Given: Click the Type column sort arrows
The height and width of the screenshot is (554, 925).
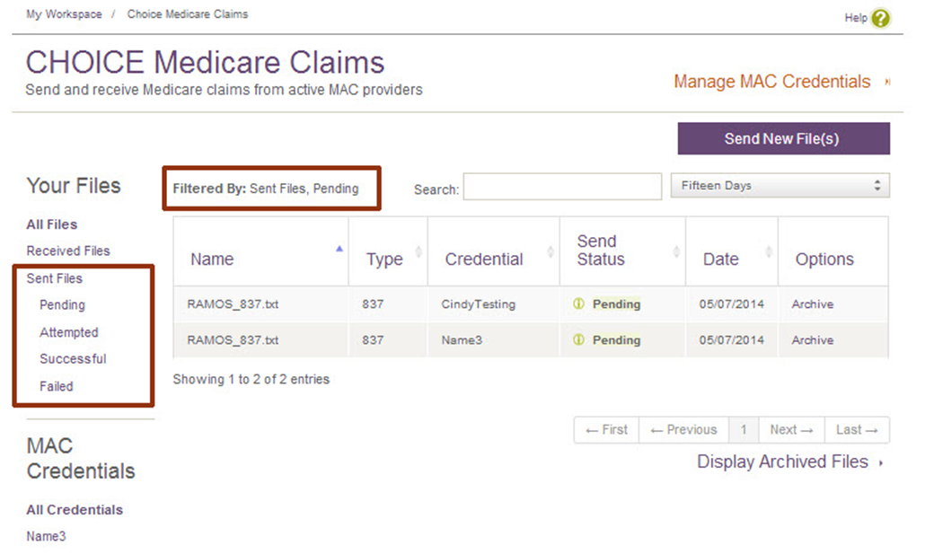Looking at the screenshot, I should (418, 252).
